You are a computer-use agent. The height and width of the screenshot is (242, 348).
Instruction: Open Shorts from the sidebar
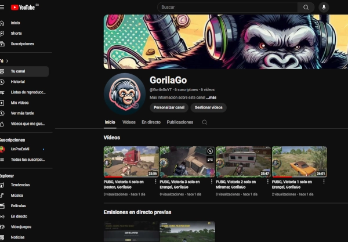[16, 33]
